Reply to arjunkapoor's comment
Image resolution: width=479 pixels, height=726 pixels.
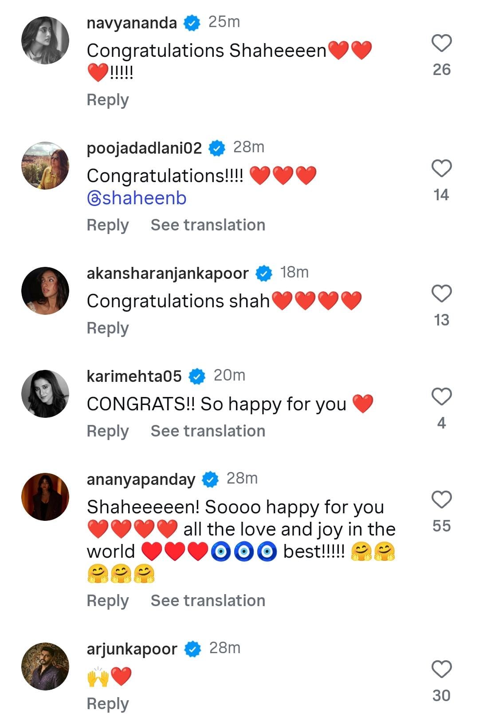click(x=108, y=704)
